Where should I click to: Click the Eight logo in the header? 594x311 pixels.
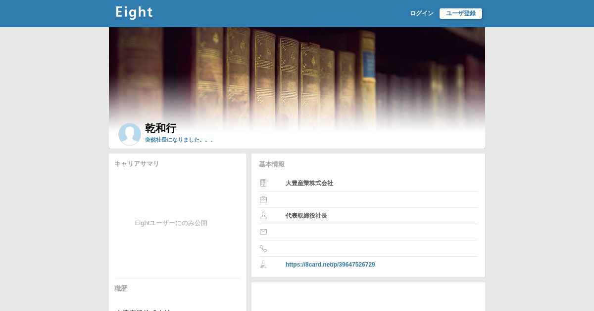click(134, 13)
